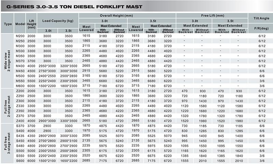Click model M200
273x164 pixels.
20,36
